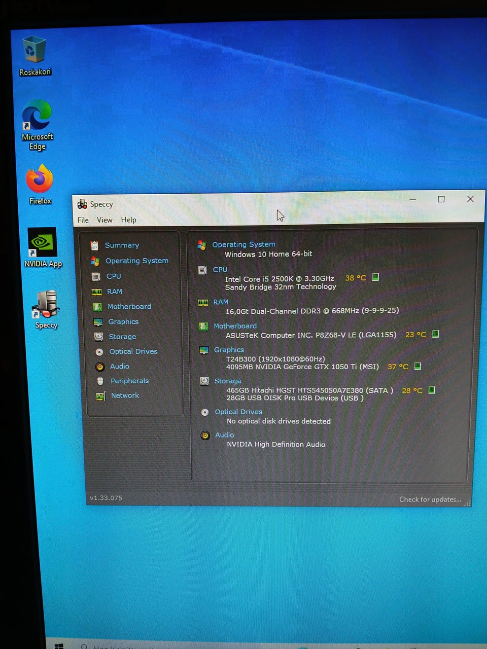
Task: Click the window resize grip in corner
Action: (468, 503)
